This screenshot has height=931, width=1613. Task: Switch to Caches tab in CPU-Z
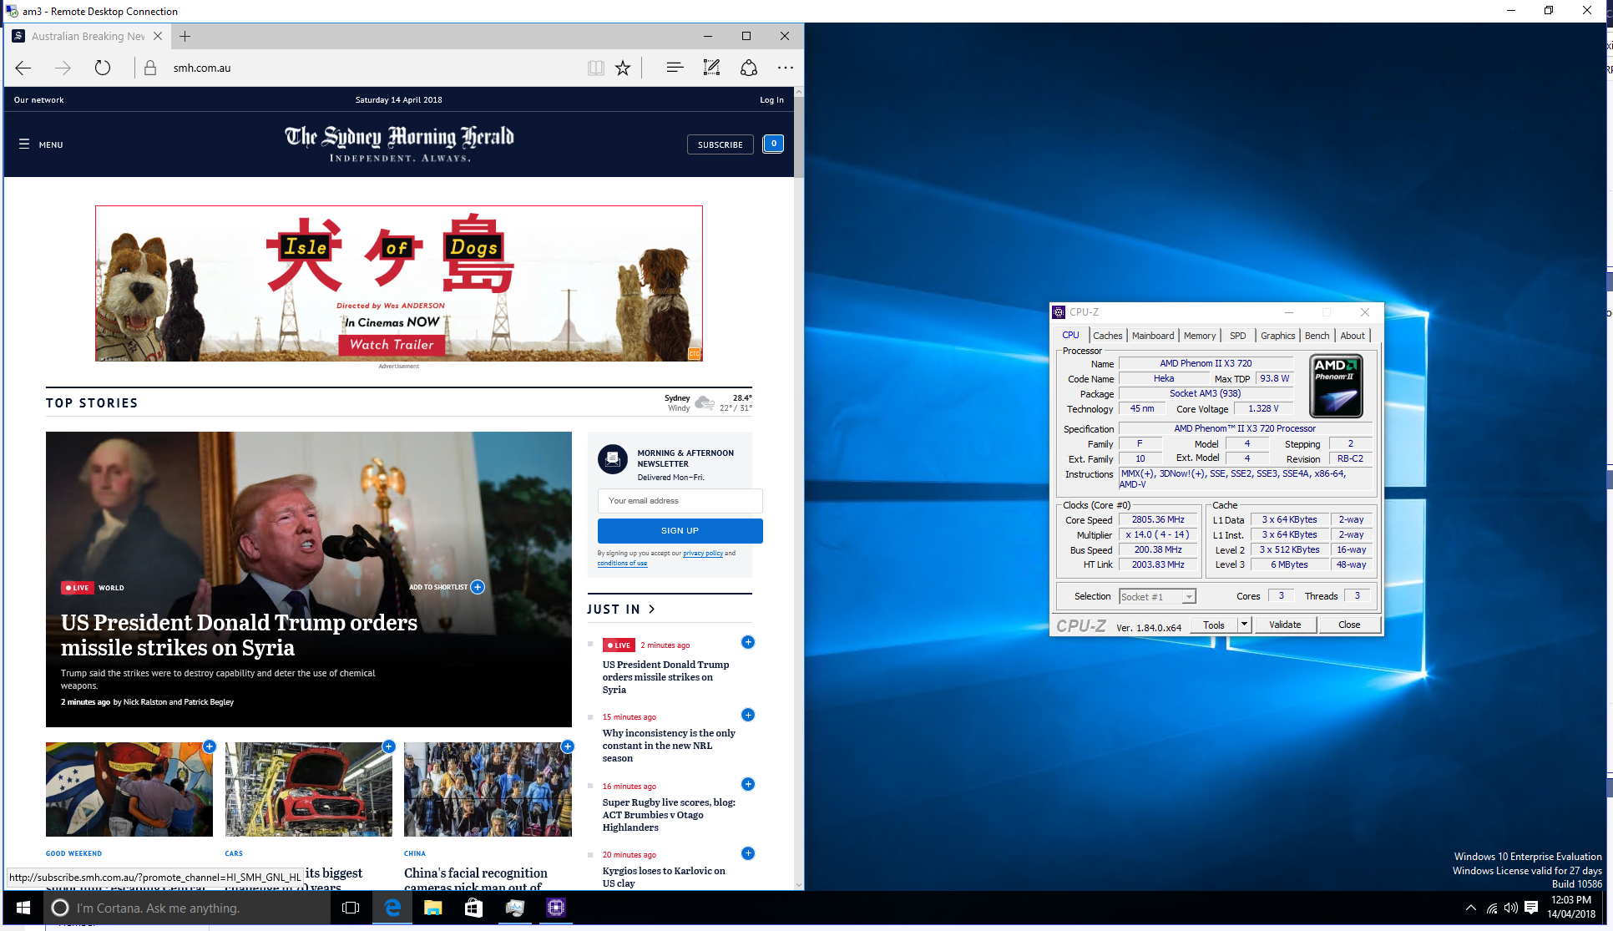click(x=1107, y=336)
